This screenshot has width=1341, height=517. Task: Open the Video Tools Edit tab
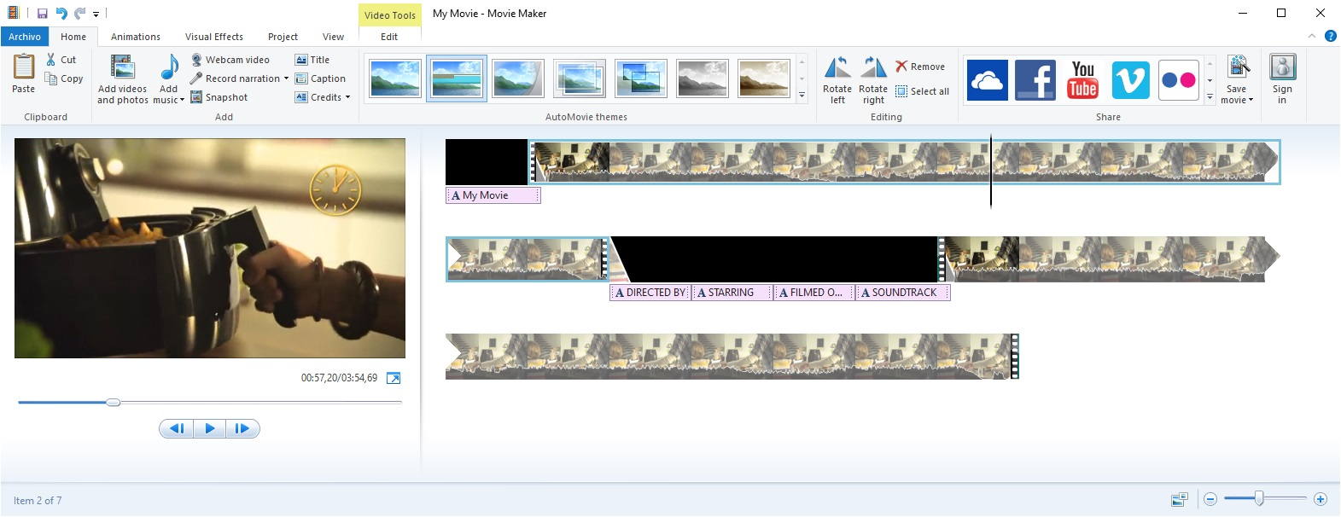(389, 37)
